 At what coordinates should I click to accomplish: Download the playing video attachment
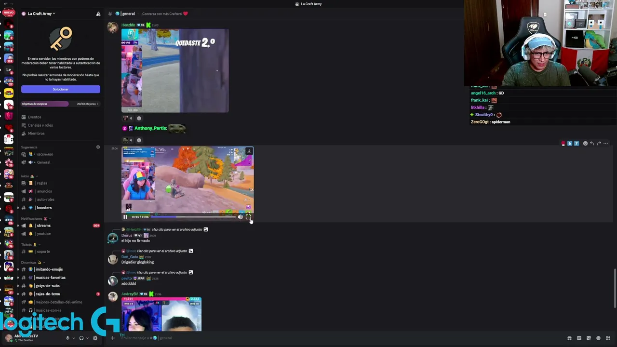click(249, 151)
